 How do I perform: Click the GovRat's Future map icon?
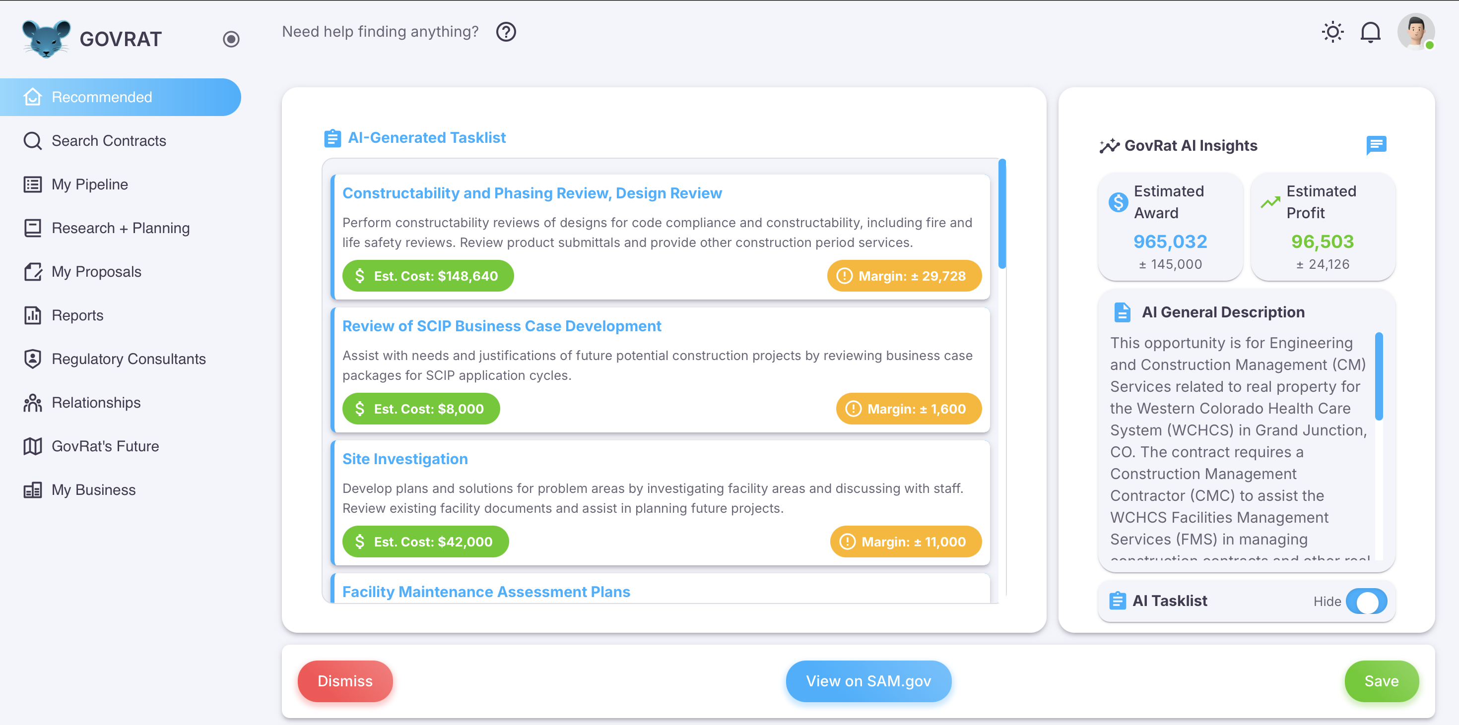[x=32, y=445]
